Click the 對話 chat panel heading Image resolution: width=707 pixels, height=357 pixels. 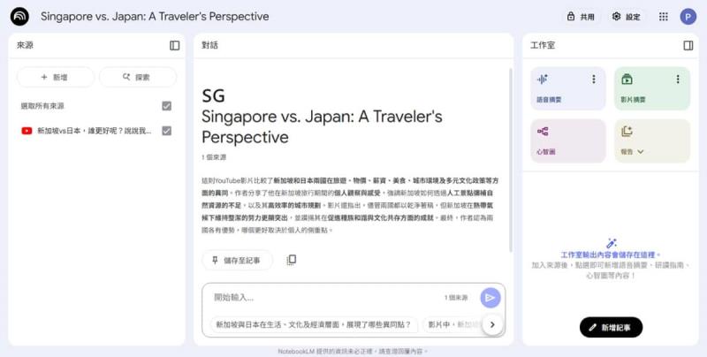(x=209, y=45)
